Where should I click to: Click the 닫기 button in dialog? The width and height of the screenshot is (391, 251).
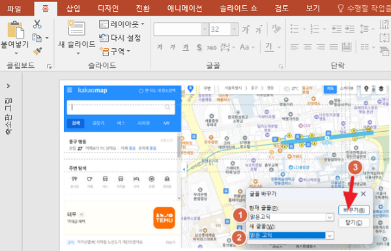(x=354, y=222)
